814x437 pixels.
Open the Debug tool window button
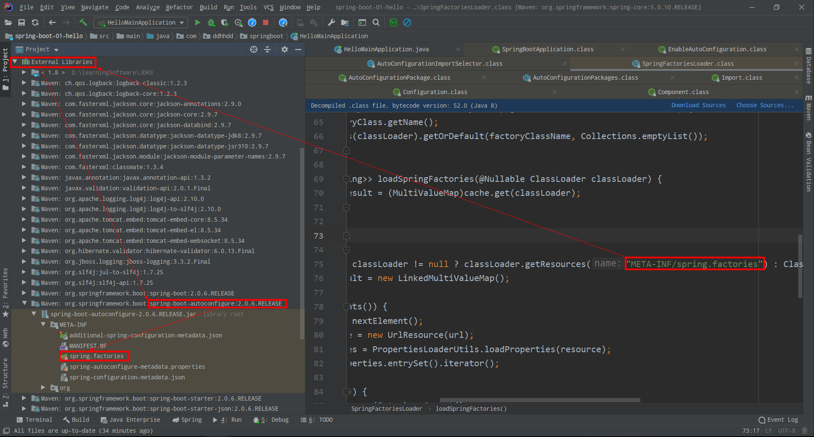pyautogui.click(x=271, y=420)
